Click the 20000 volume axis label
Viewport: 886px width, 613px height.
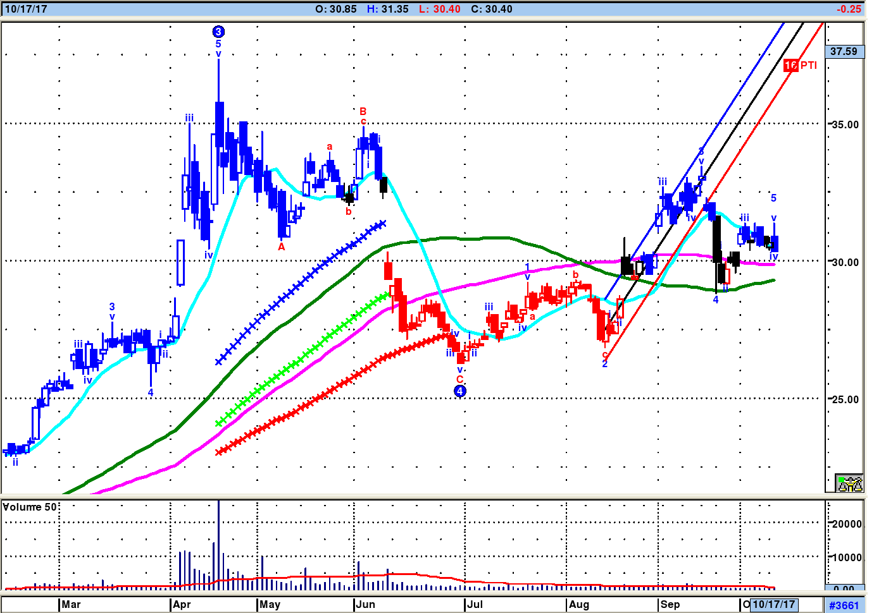tap(847, 524)
